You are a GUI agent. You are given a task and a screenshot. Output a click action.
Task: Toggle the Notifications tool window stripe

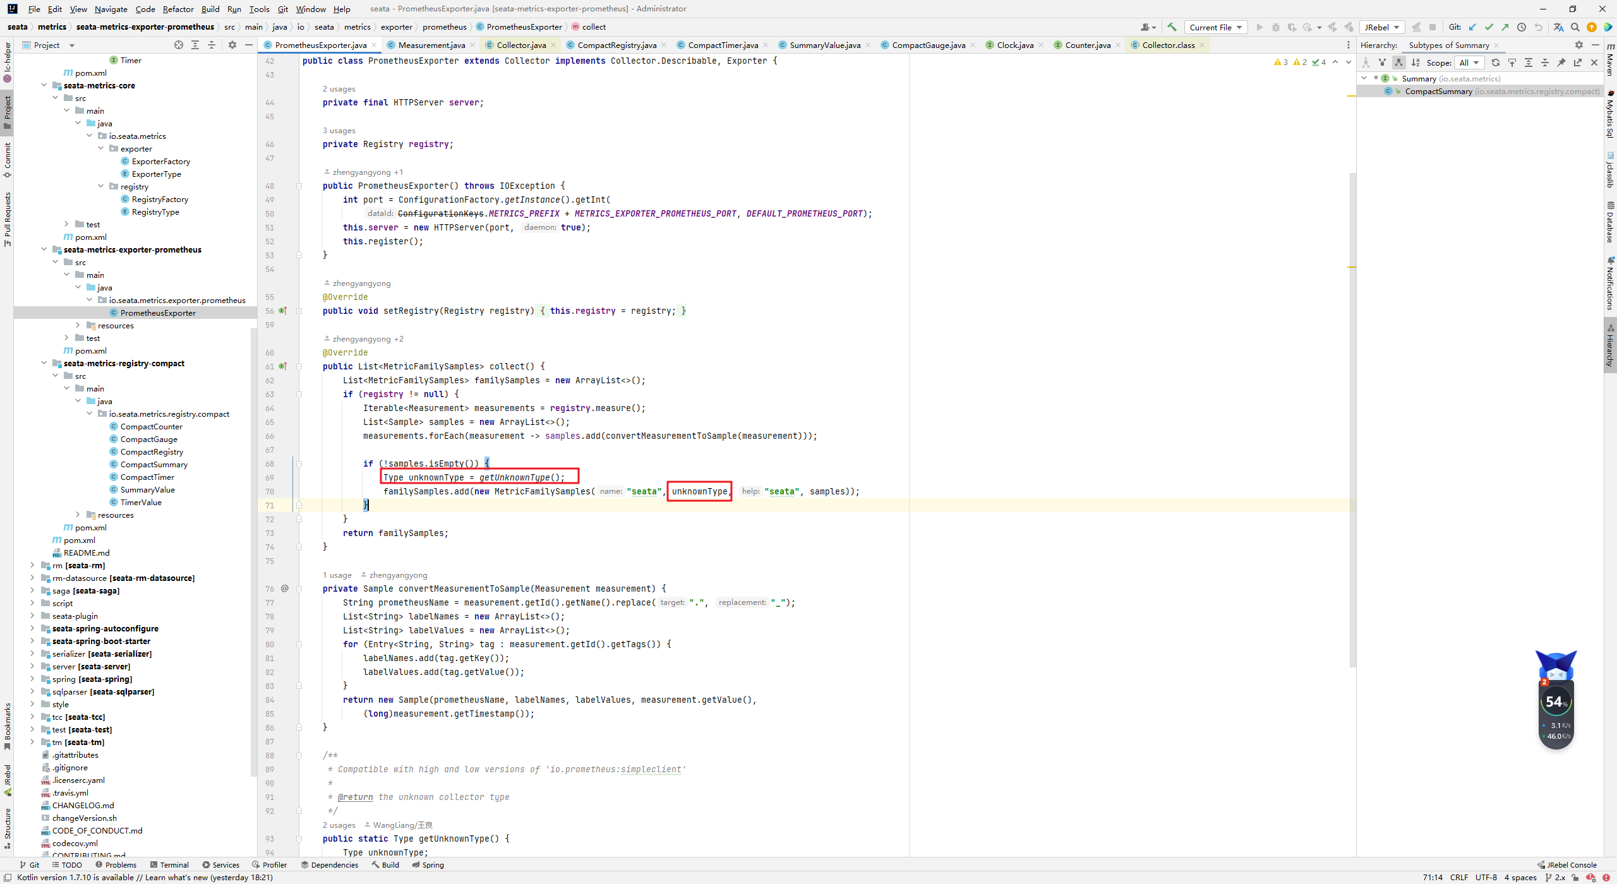[1610, 283]
